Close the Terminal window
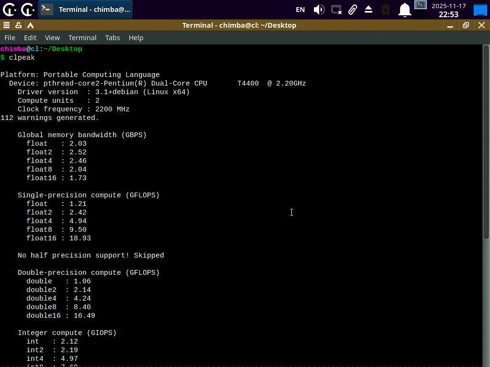The image size is (490, 367). pyautogui.click(x=481, y=25)
